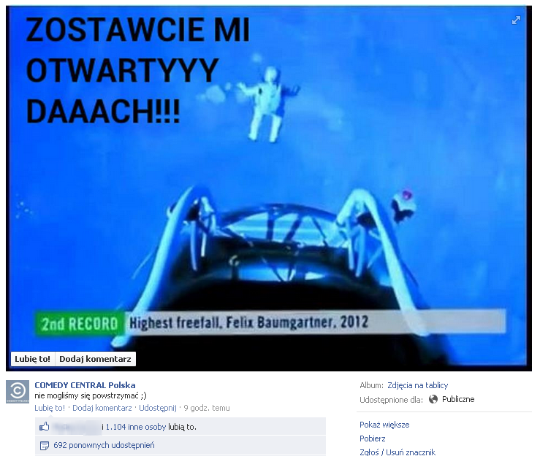Open the COMEDY CENTRAL Polska page link
This screenshot has width=540, height=456.
[x=85, y=385]
